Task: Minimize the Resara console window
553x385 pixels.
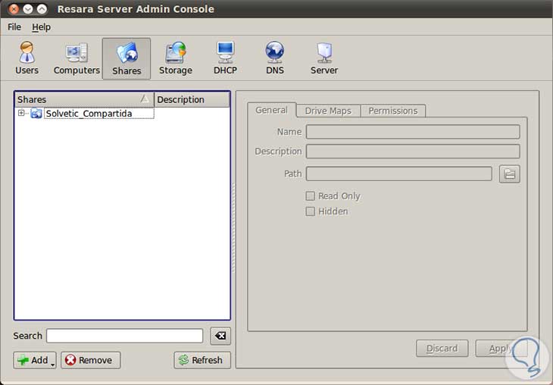Action: click(27, 9)
